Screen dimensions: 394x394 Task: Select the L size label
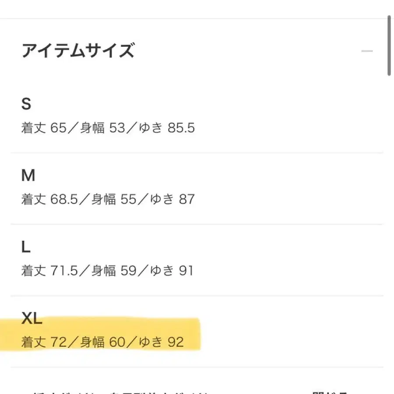(26, 246)
